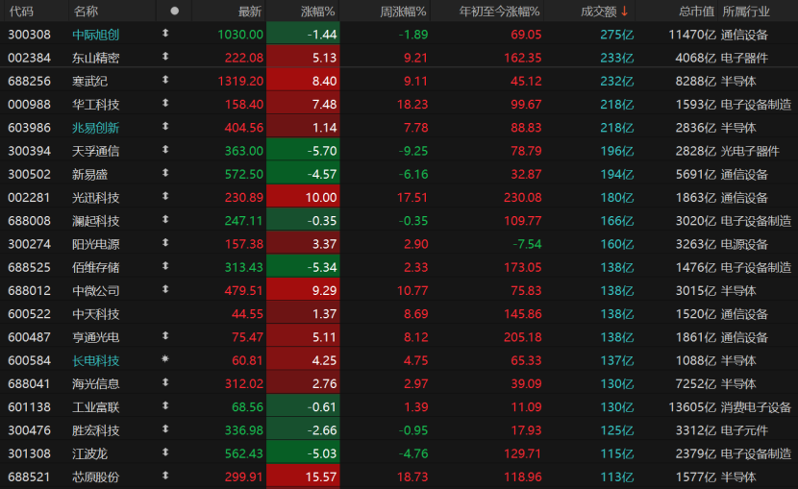Sort by the 代码 column header
The width and height of the screenshot is (798, 489).
pyautogui.click(x=21, y=12)
